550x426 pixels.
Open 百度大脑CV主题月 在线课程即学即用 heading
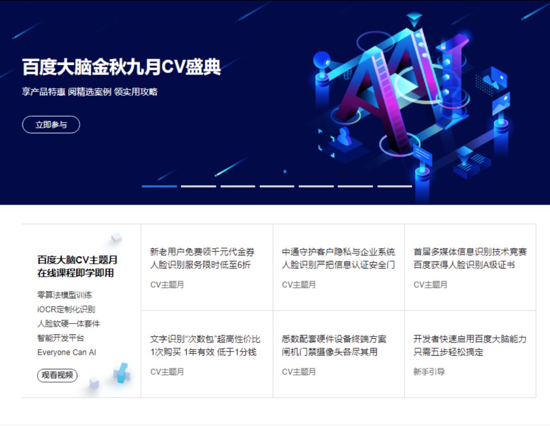tap(77, 267)
